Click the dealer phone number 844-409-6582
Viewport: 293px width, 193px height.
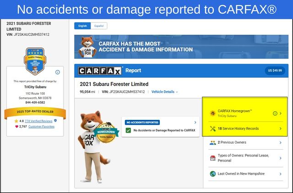click(x=35, y=102)
